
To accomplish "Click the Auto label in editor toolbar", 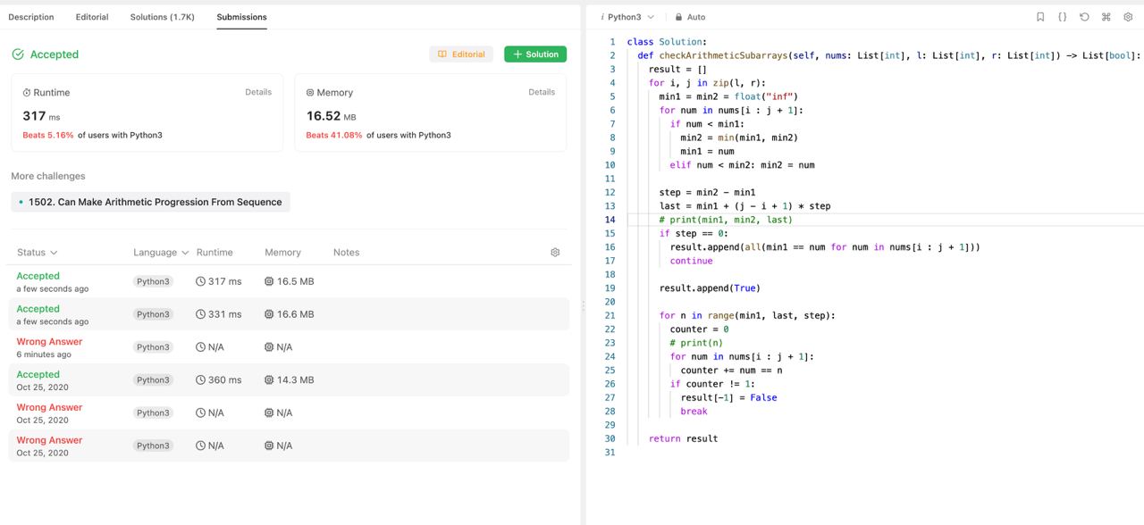I will (x=696, y=17).
